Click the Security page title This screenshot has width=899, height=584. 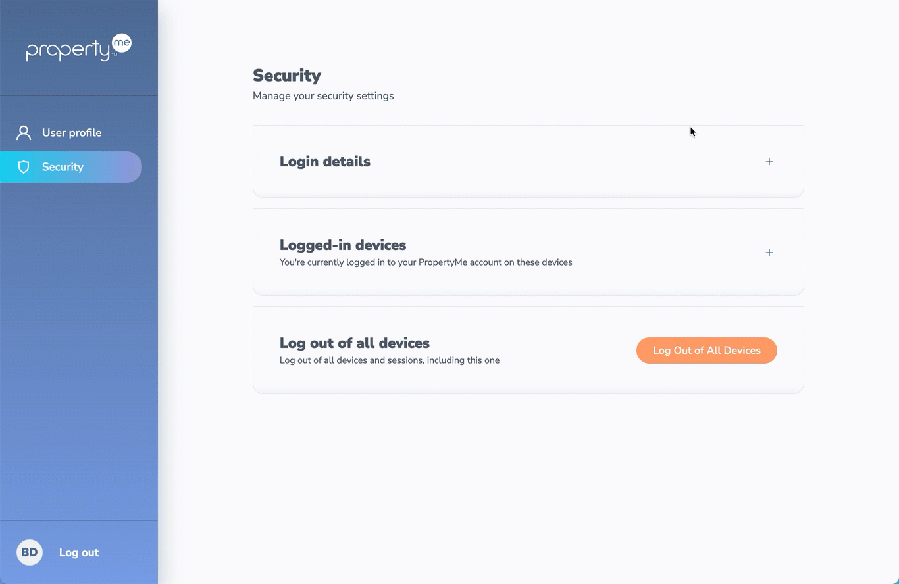pyautogui.click(x=287, y=76)
